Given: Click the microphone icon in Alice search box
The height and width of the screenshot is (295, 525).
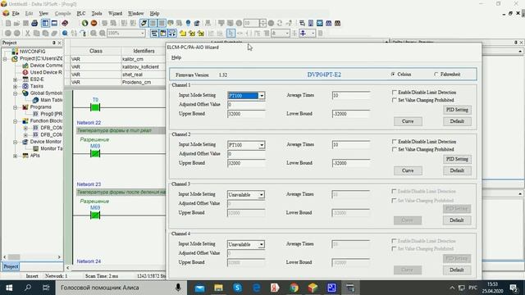Looking at the screenshot, I should [178, 288].
